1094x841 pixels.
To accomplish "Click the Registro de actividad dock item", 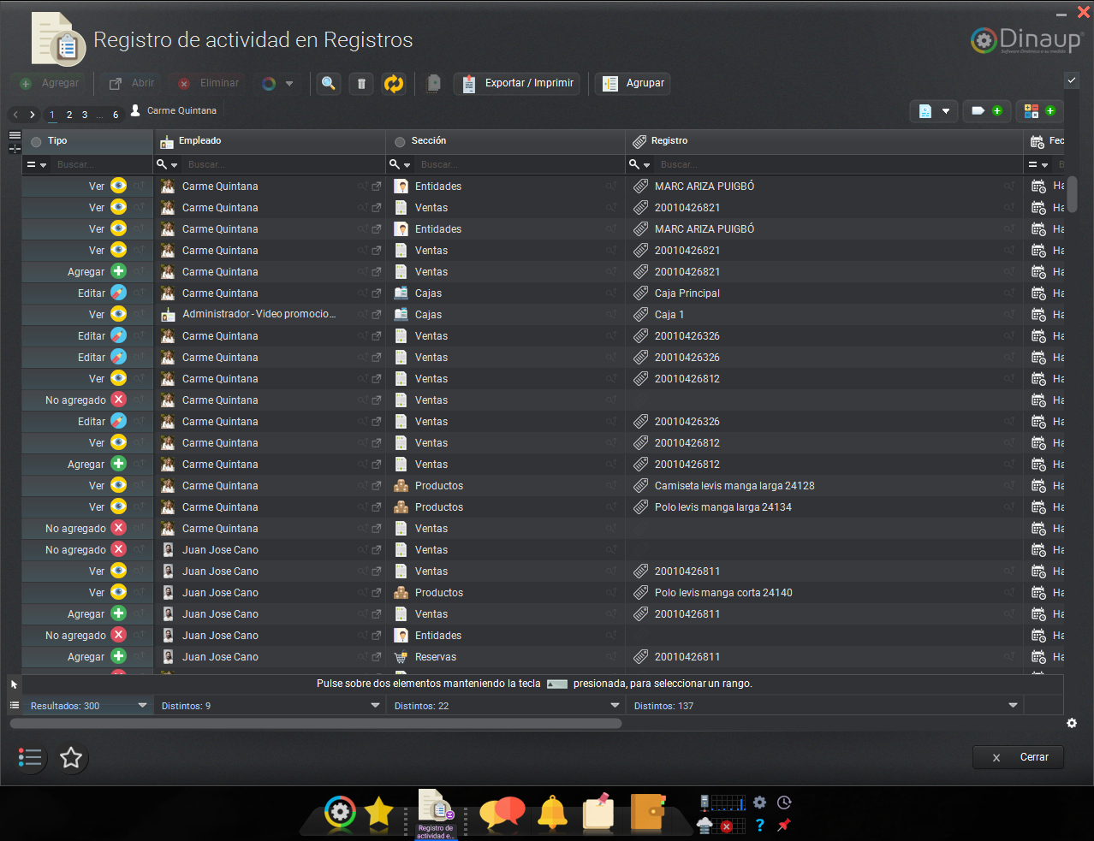I will click(x=436, y=814).
